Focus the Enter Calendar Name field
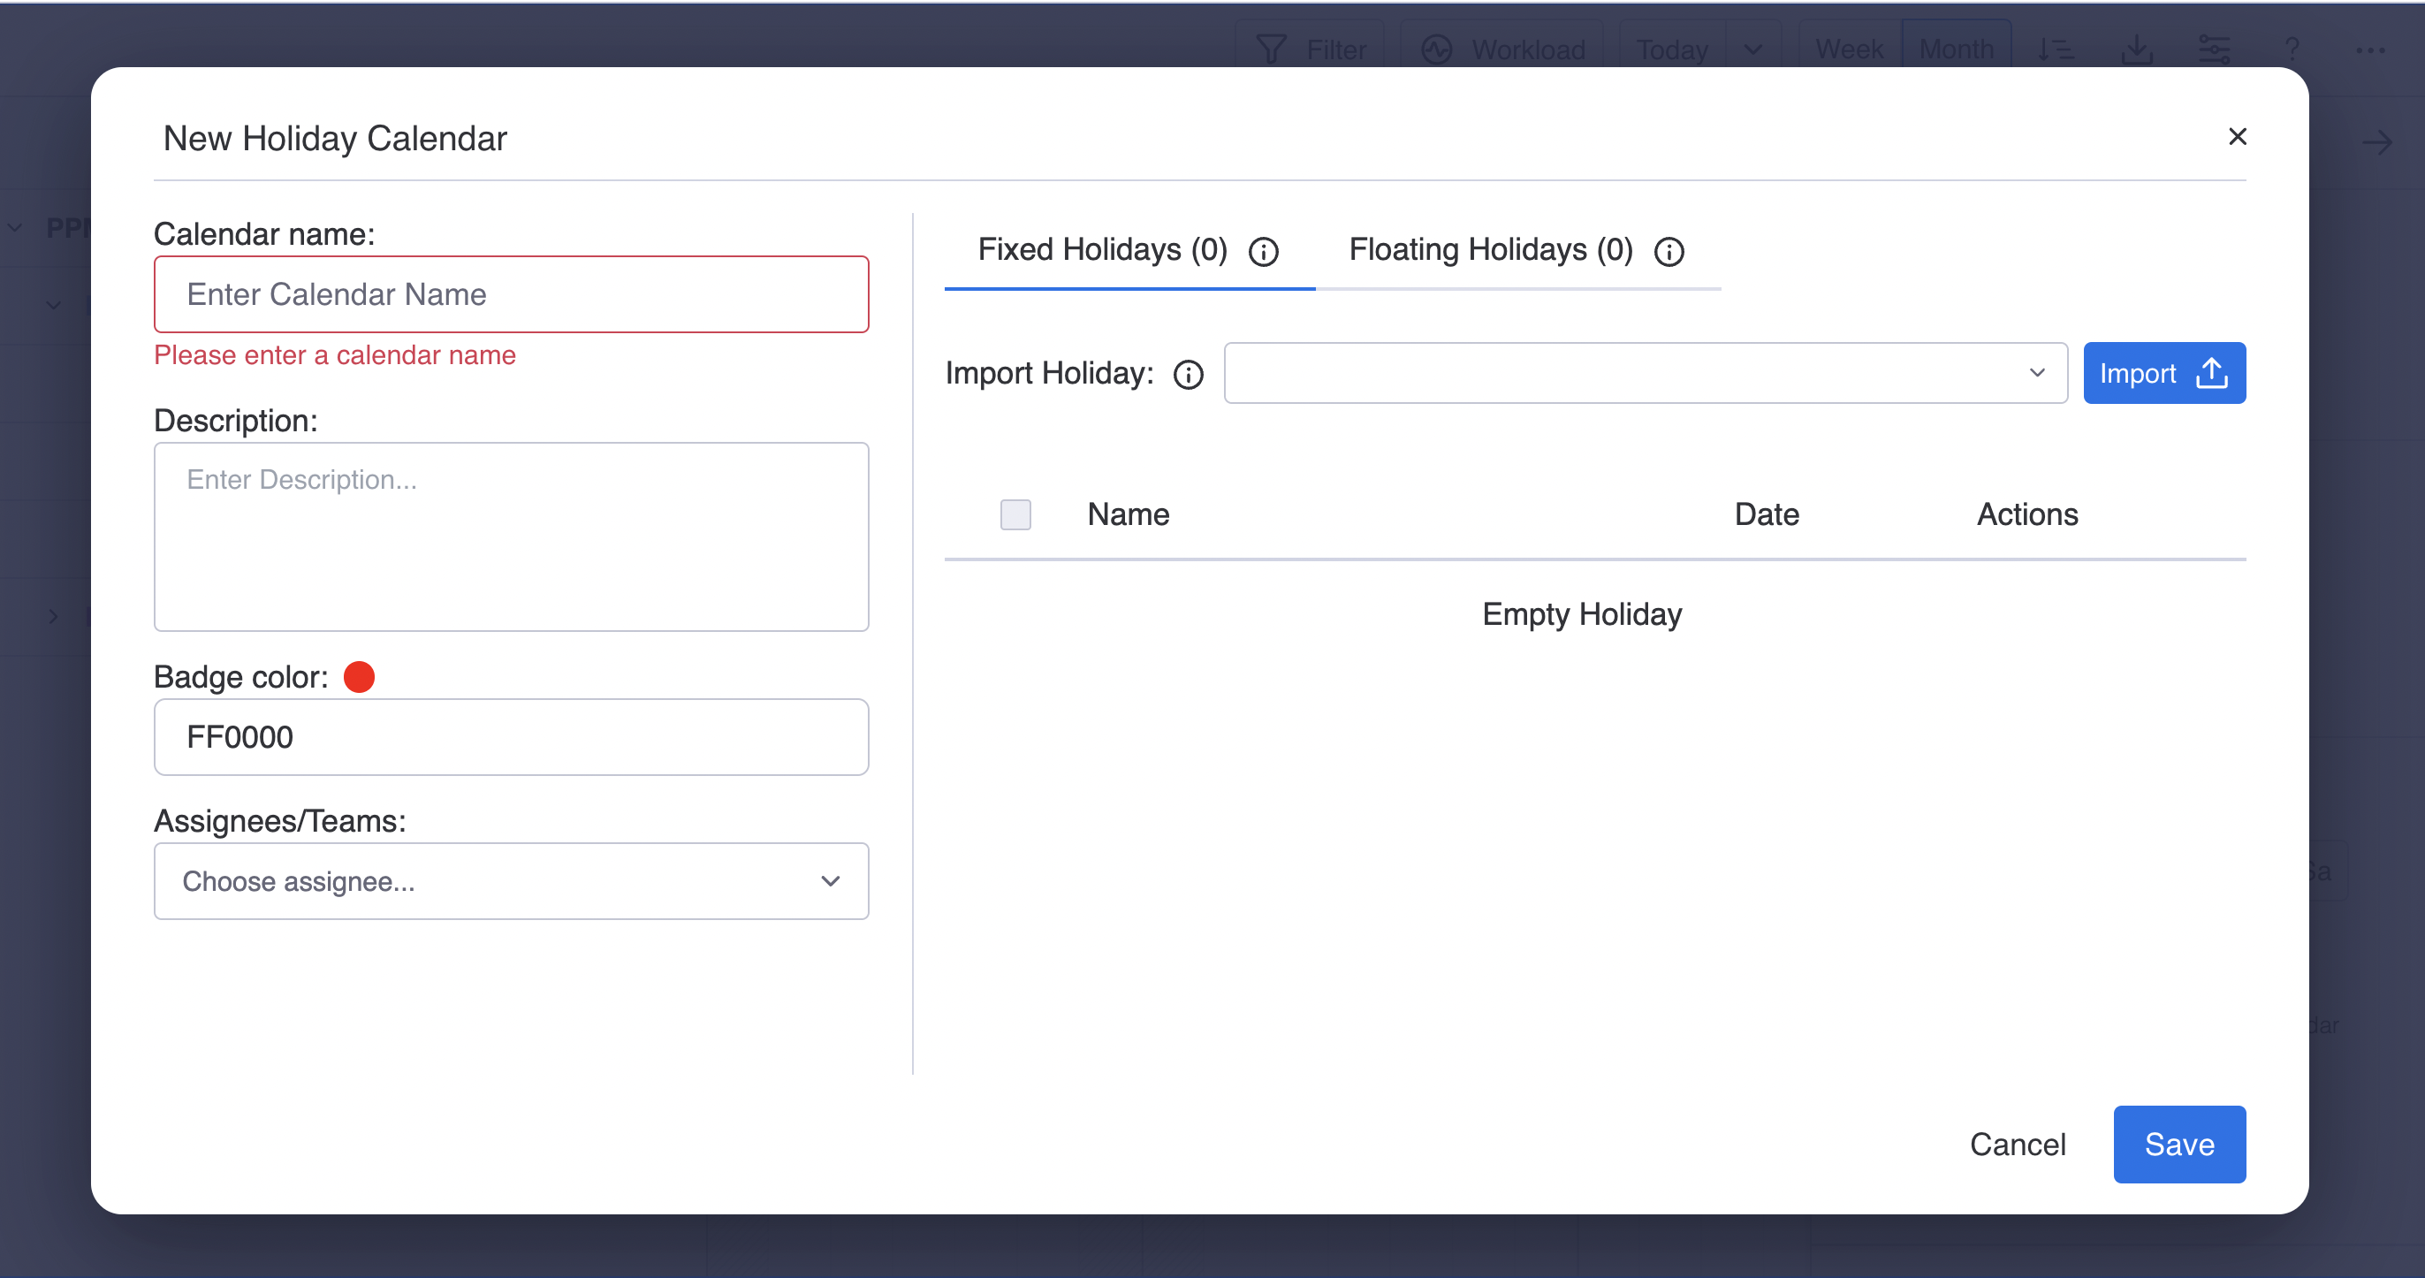2425x1278 pixels. (x=511, y=293)
